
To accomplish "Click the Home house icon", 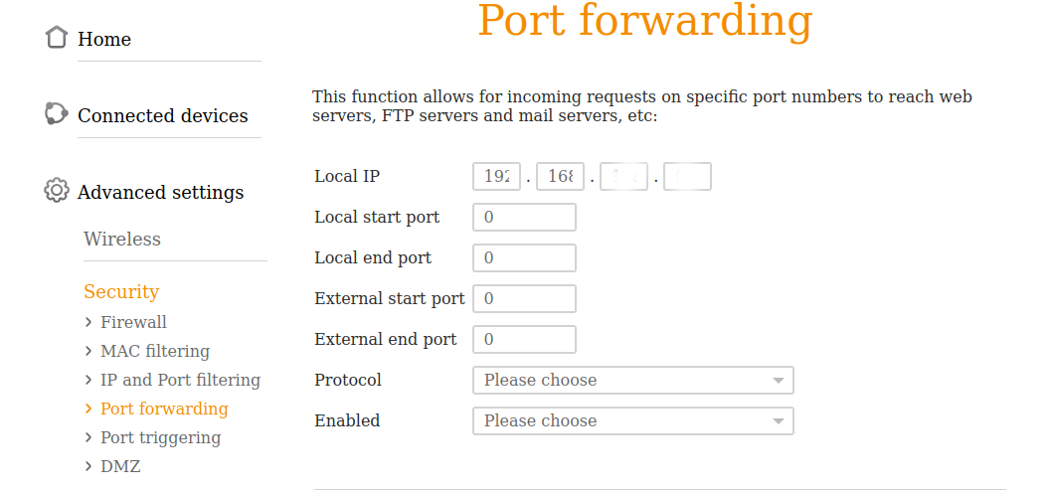I will [57, 38].
